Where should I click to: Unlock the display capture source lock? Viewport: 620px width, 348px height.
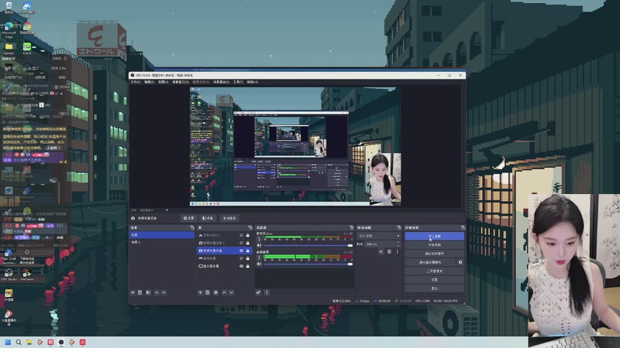pyautogui.click(x=248, y=266)
